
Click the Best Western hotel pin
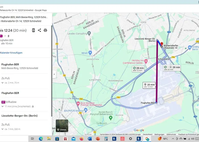[x=78, y=103]
